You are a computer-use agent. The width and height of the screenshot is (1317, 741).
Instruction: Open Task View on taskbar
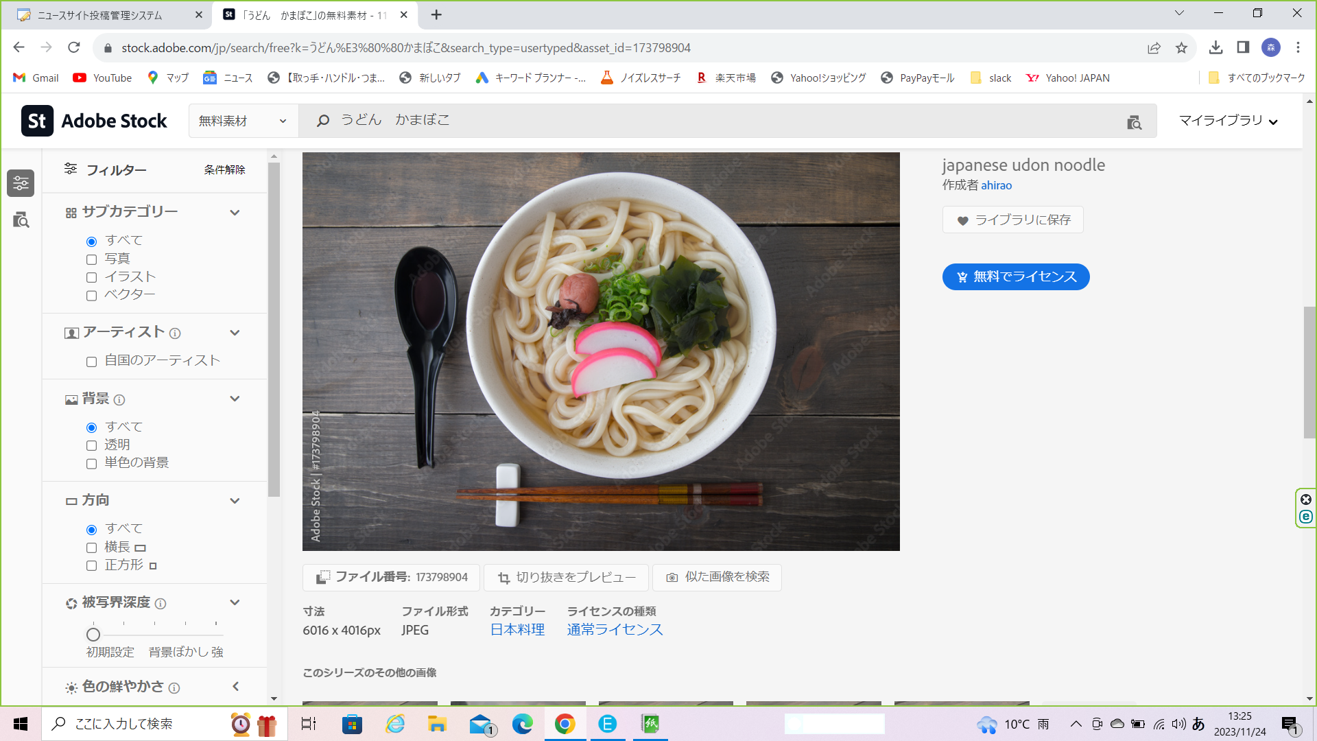(x=309, y=724)
